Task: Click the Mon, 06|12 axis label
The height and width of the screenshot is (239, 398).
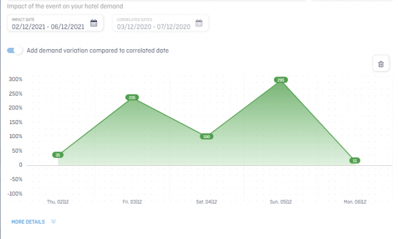Action: 355,202
